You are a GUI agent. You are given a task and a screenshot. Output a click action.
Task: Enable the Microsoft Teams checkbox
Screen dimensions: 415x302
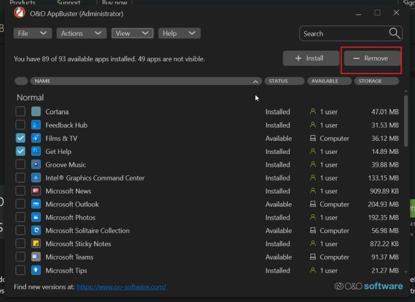point(20,257)
